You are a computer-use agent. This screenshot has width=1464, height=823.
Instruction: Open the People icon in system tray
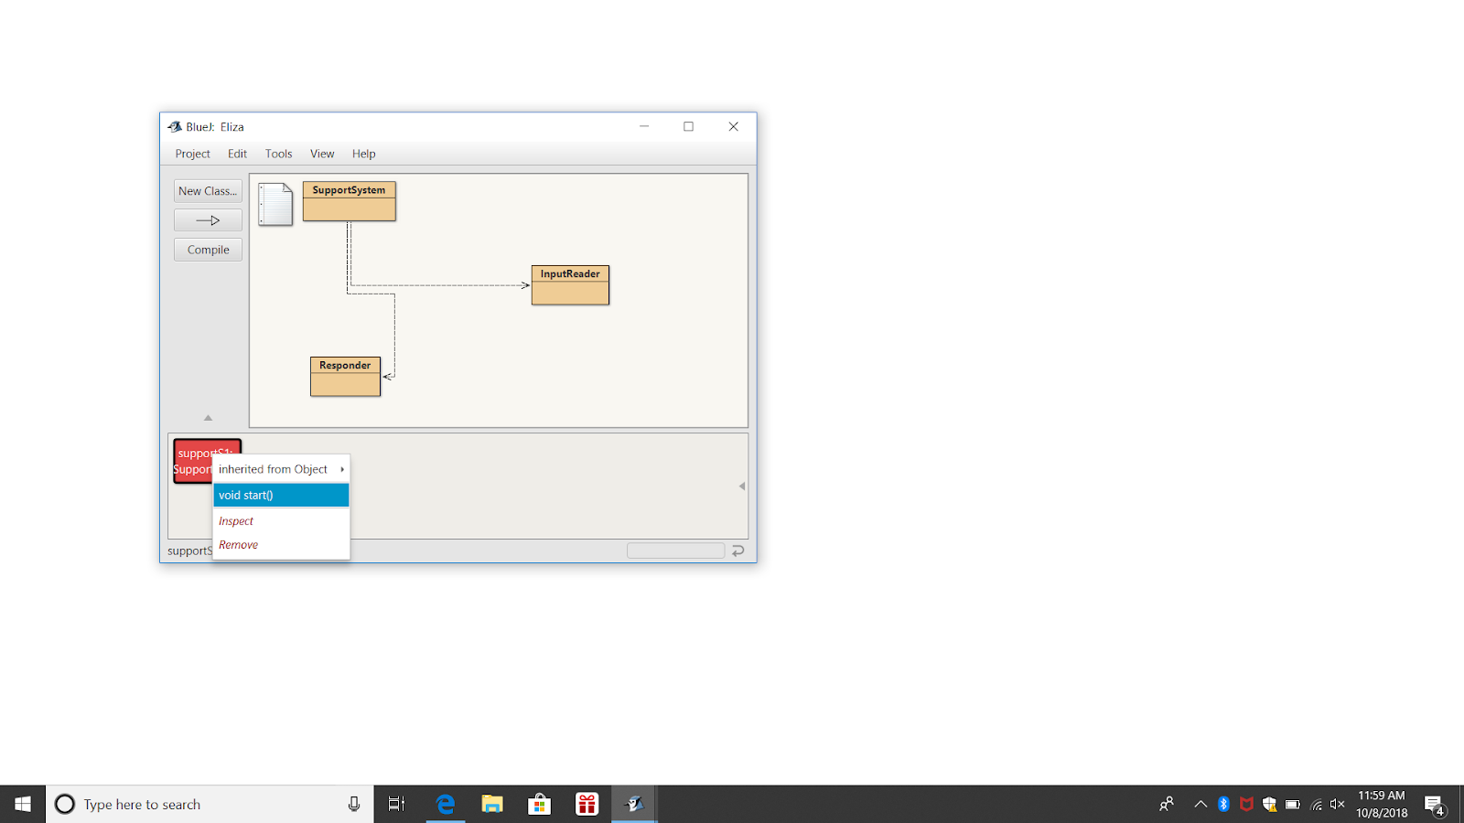click(1167, 804)
